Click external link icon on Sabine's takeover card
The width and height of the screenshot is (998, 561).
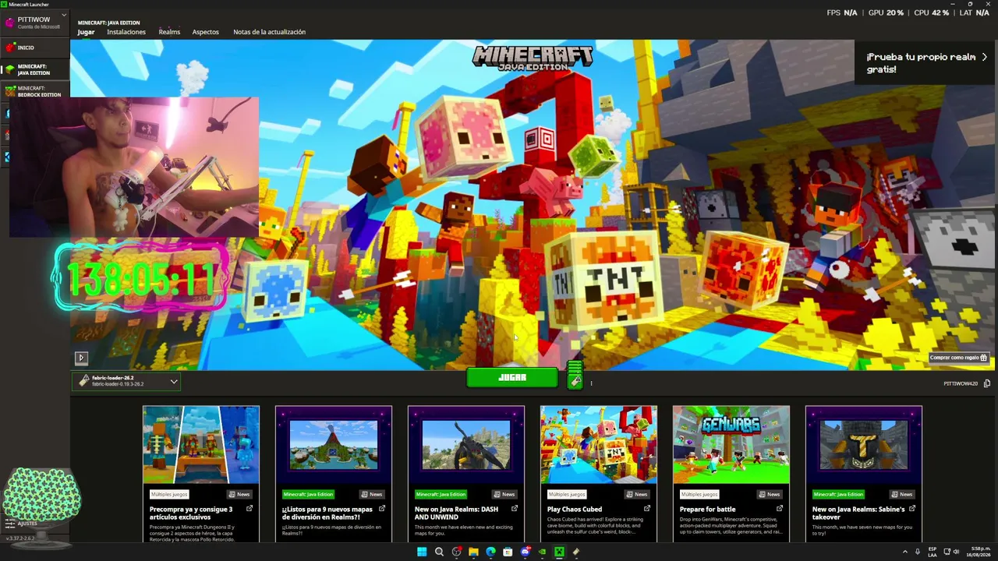click(x=912, y=509)
